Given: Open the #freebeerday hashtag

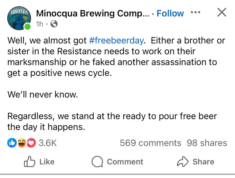Looking at the screenshot, I should pos(116,40).
